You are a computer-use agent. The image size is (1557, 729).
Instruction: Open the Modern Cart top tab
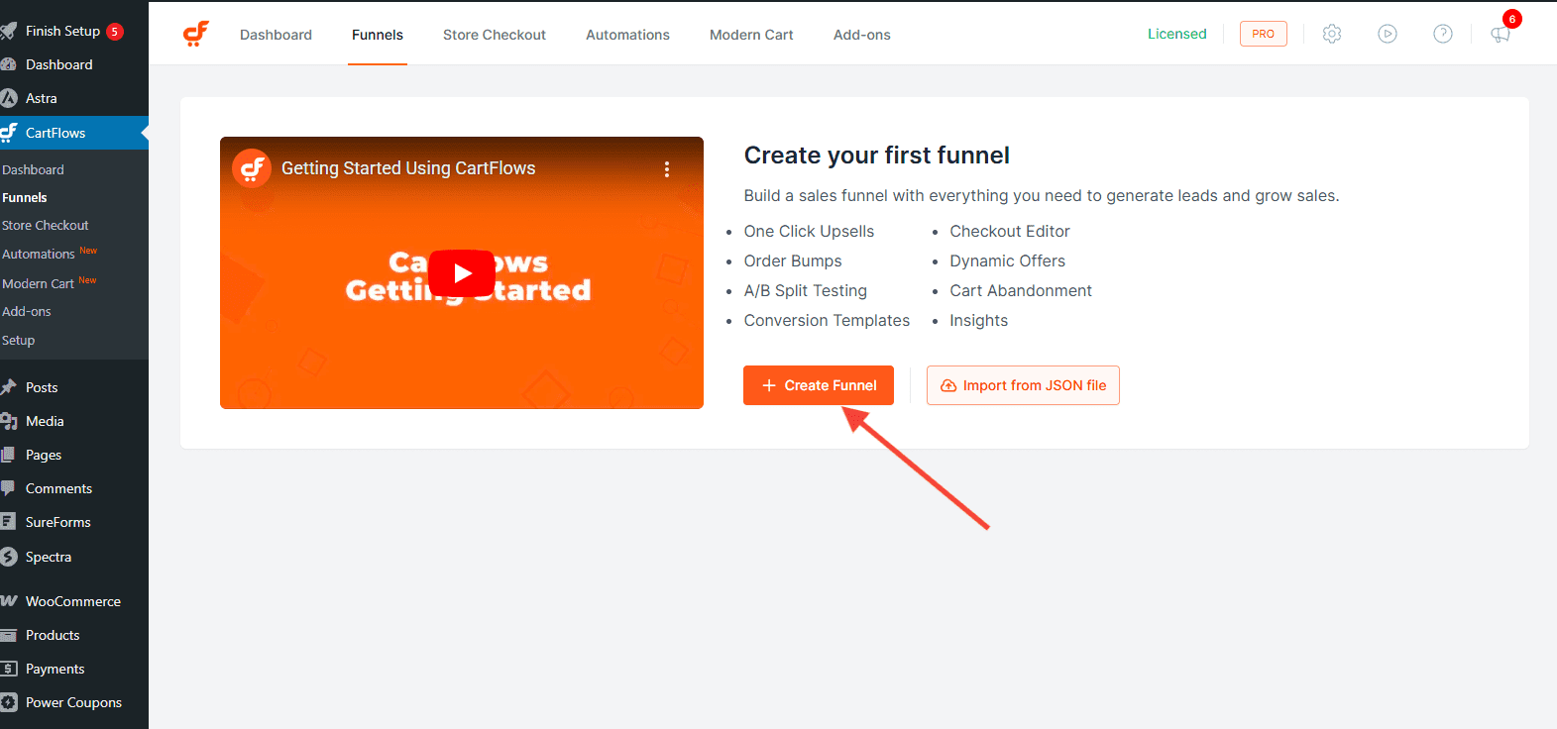point(751,35)
